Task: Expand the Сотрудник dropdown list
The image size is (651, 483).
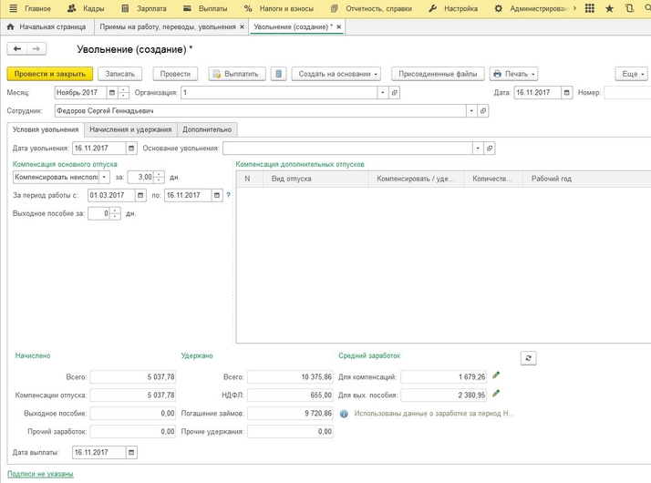Action: coord(471,111)
